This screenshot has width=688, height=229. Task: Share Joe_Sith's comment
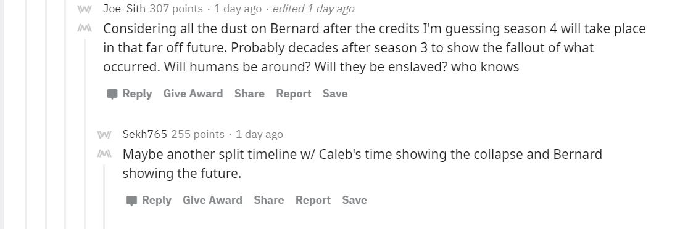[249, 94]
